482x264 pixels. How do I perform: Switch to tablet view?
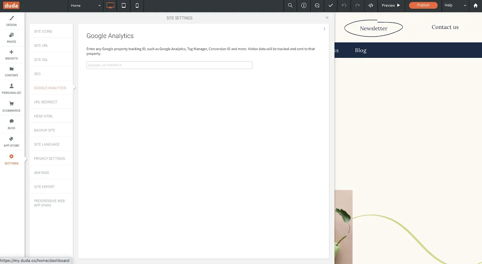click(124, 5)
